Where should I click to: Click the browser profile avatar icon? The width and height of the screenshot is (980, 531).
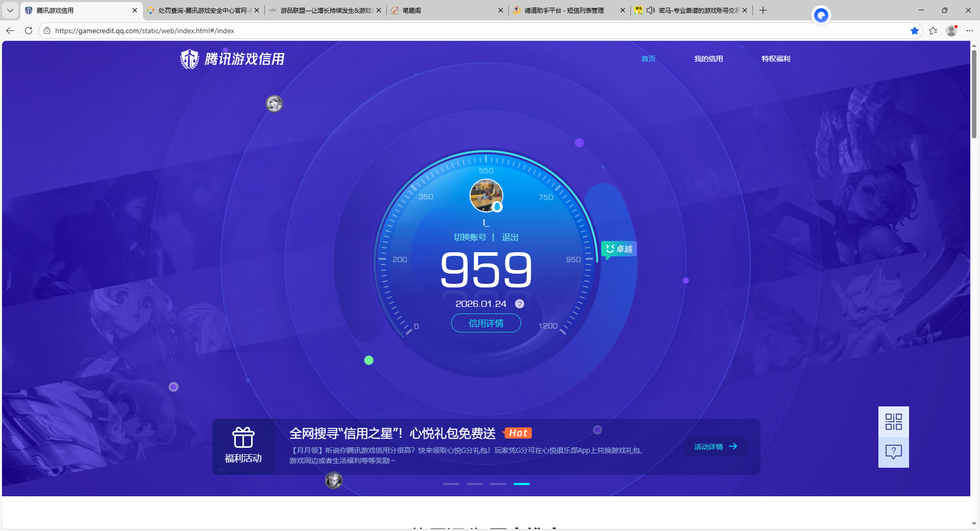(951, 31)
